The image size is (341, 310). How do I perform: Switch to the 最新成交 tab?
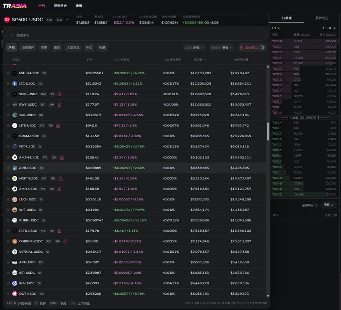point(321,18)
